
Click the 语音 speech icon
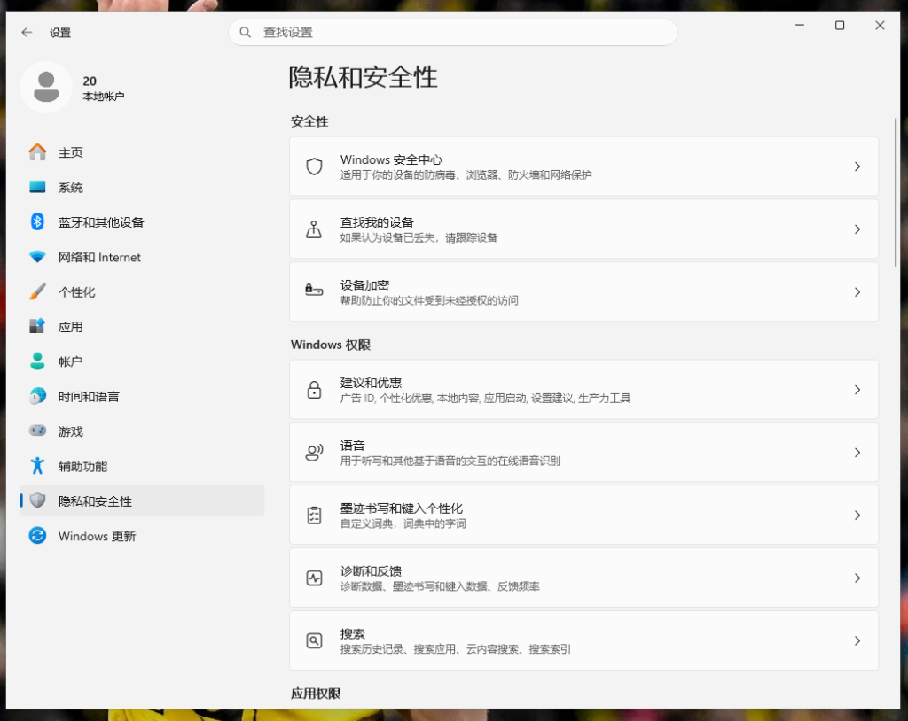coord(314,453)
